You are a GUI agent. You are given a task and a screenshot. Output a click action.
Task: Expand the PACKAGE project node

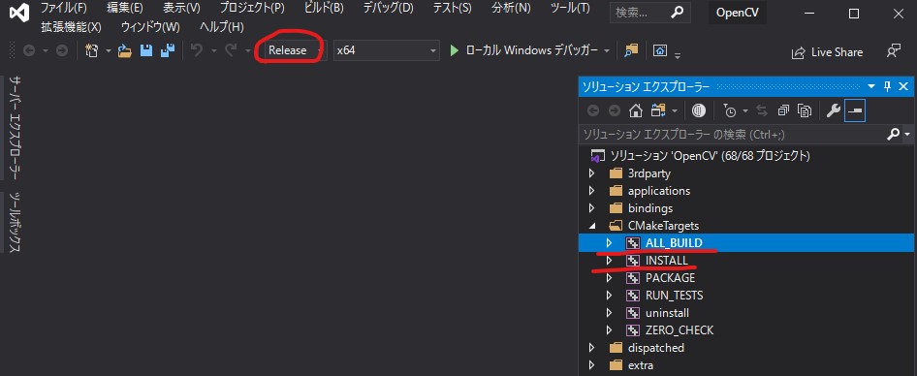pyautogui.click(x=609, y=278)
